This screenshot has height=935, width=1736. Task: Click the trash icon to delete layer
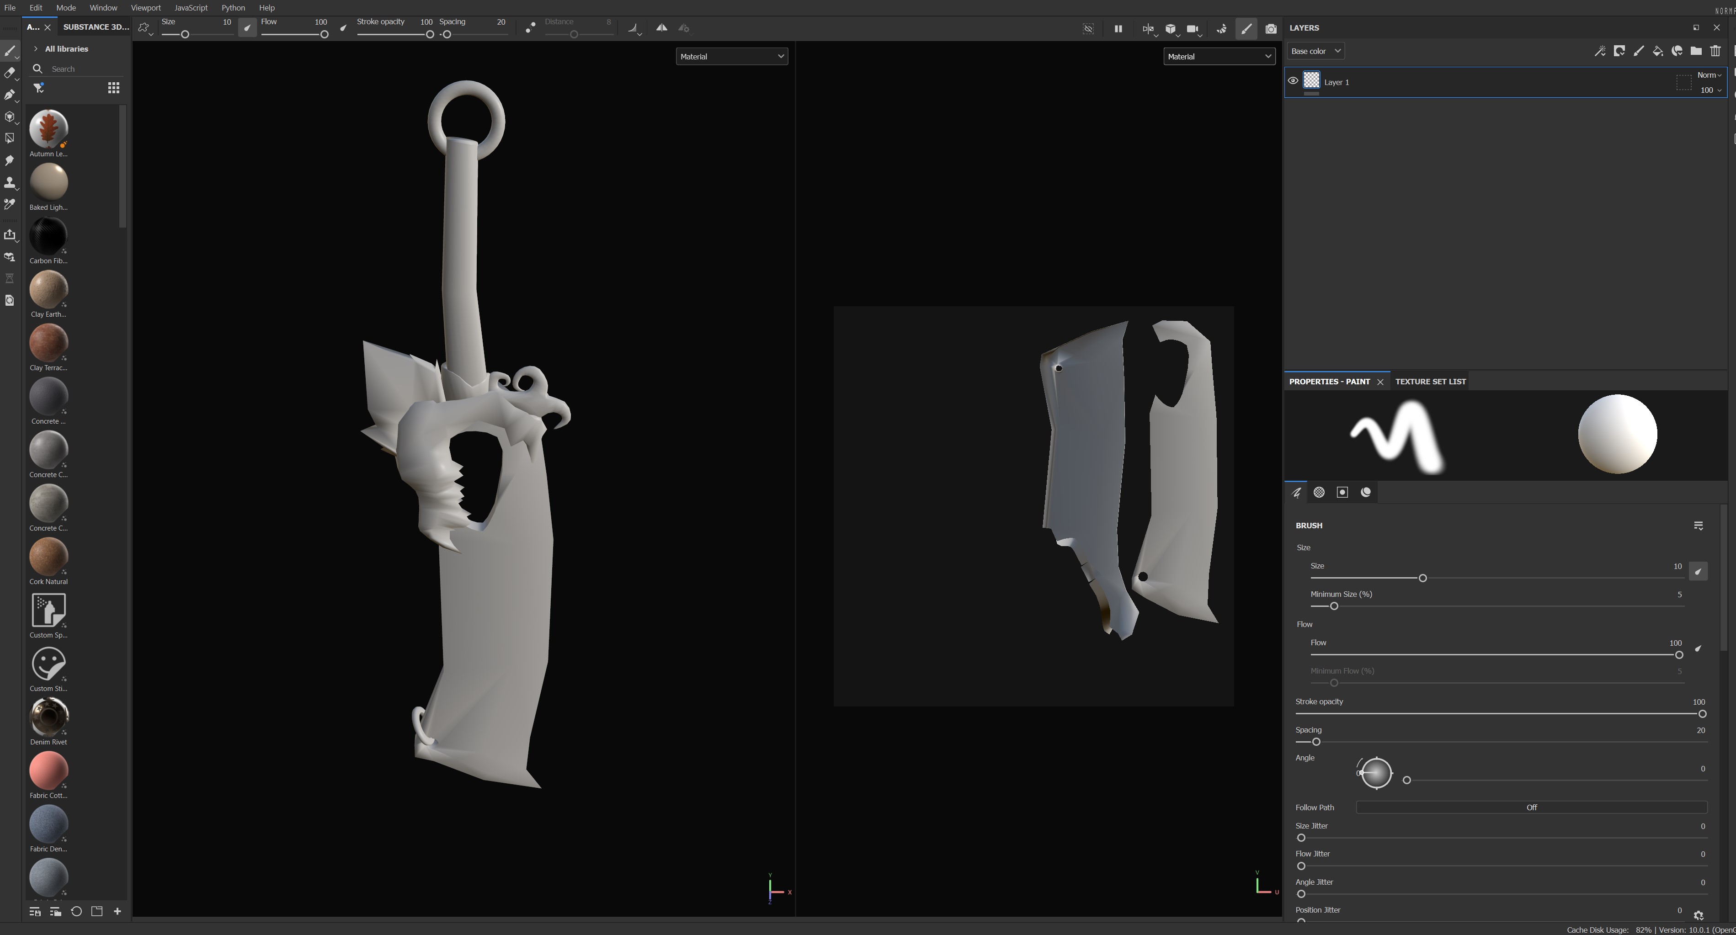point(1716,51)
